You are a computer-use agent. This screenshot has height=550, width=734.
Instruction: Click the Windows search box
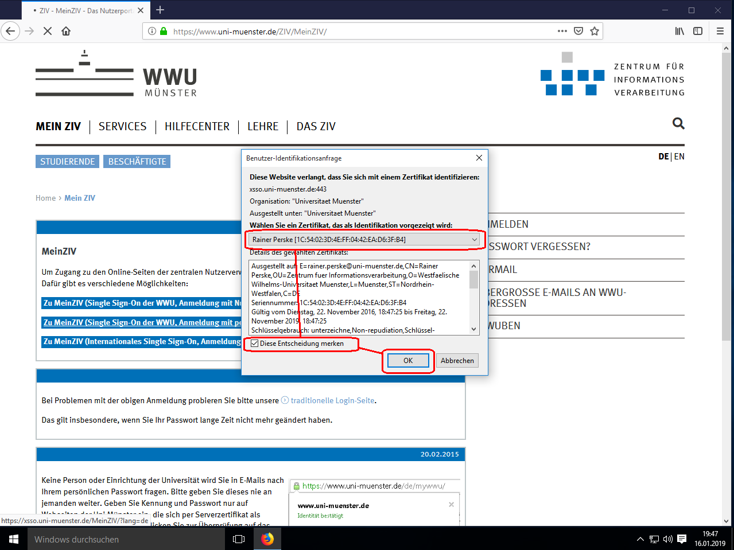tap(126, 539)
